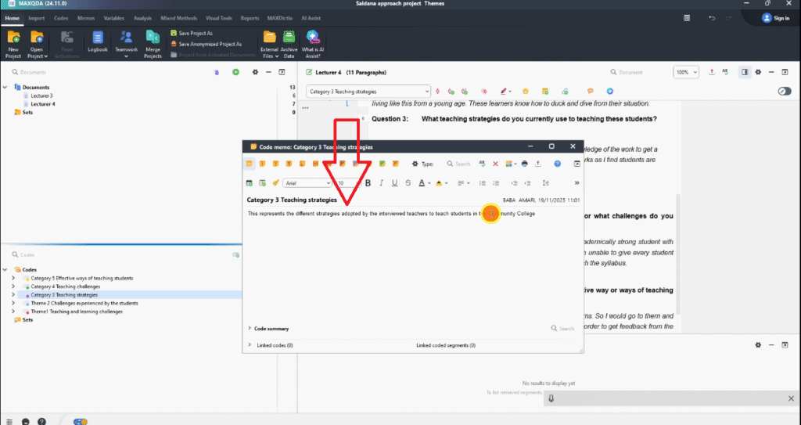This screenshot has height=425, width=801.
Task: Click the New Project icon
Action: tap(13, 41)
